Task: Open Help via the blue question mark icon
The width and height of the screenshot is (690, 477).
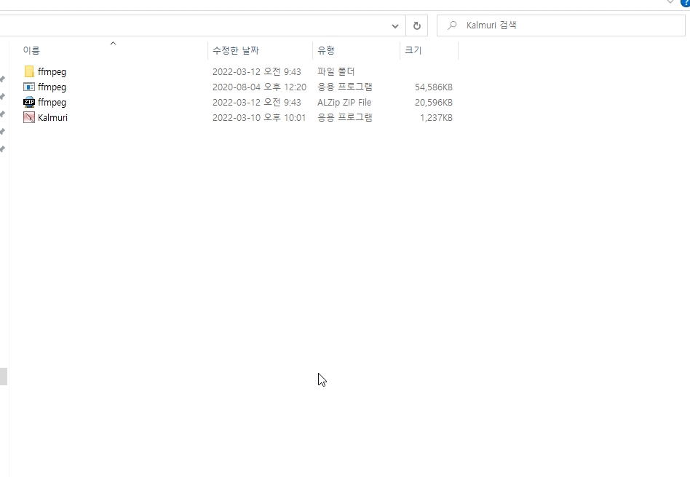Action: (x=686, y=3)
